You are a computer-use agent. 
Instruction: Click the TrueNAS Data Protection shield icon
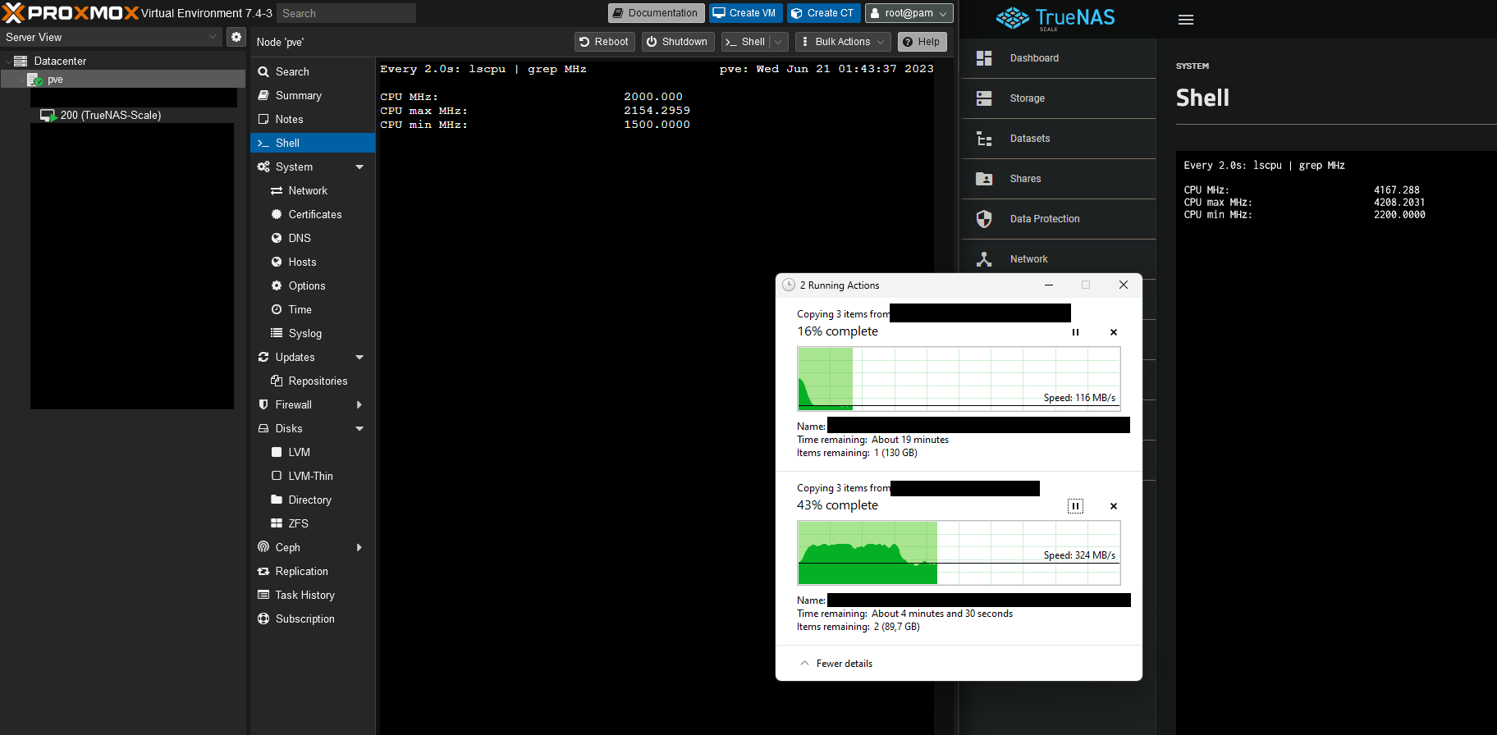click(x=984, y=219)
